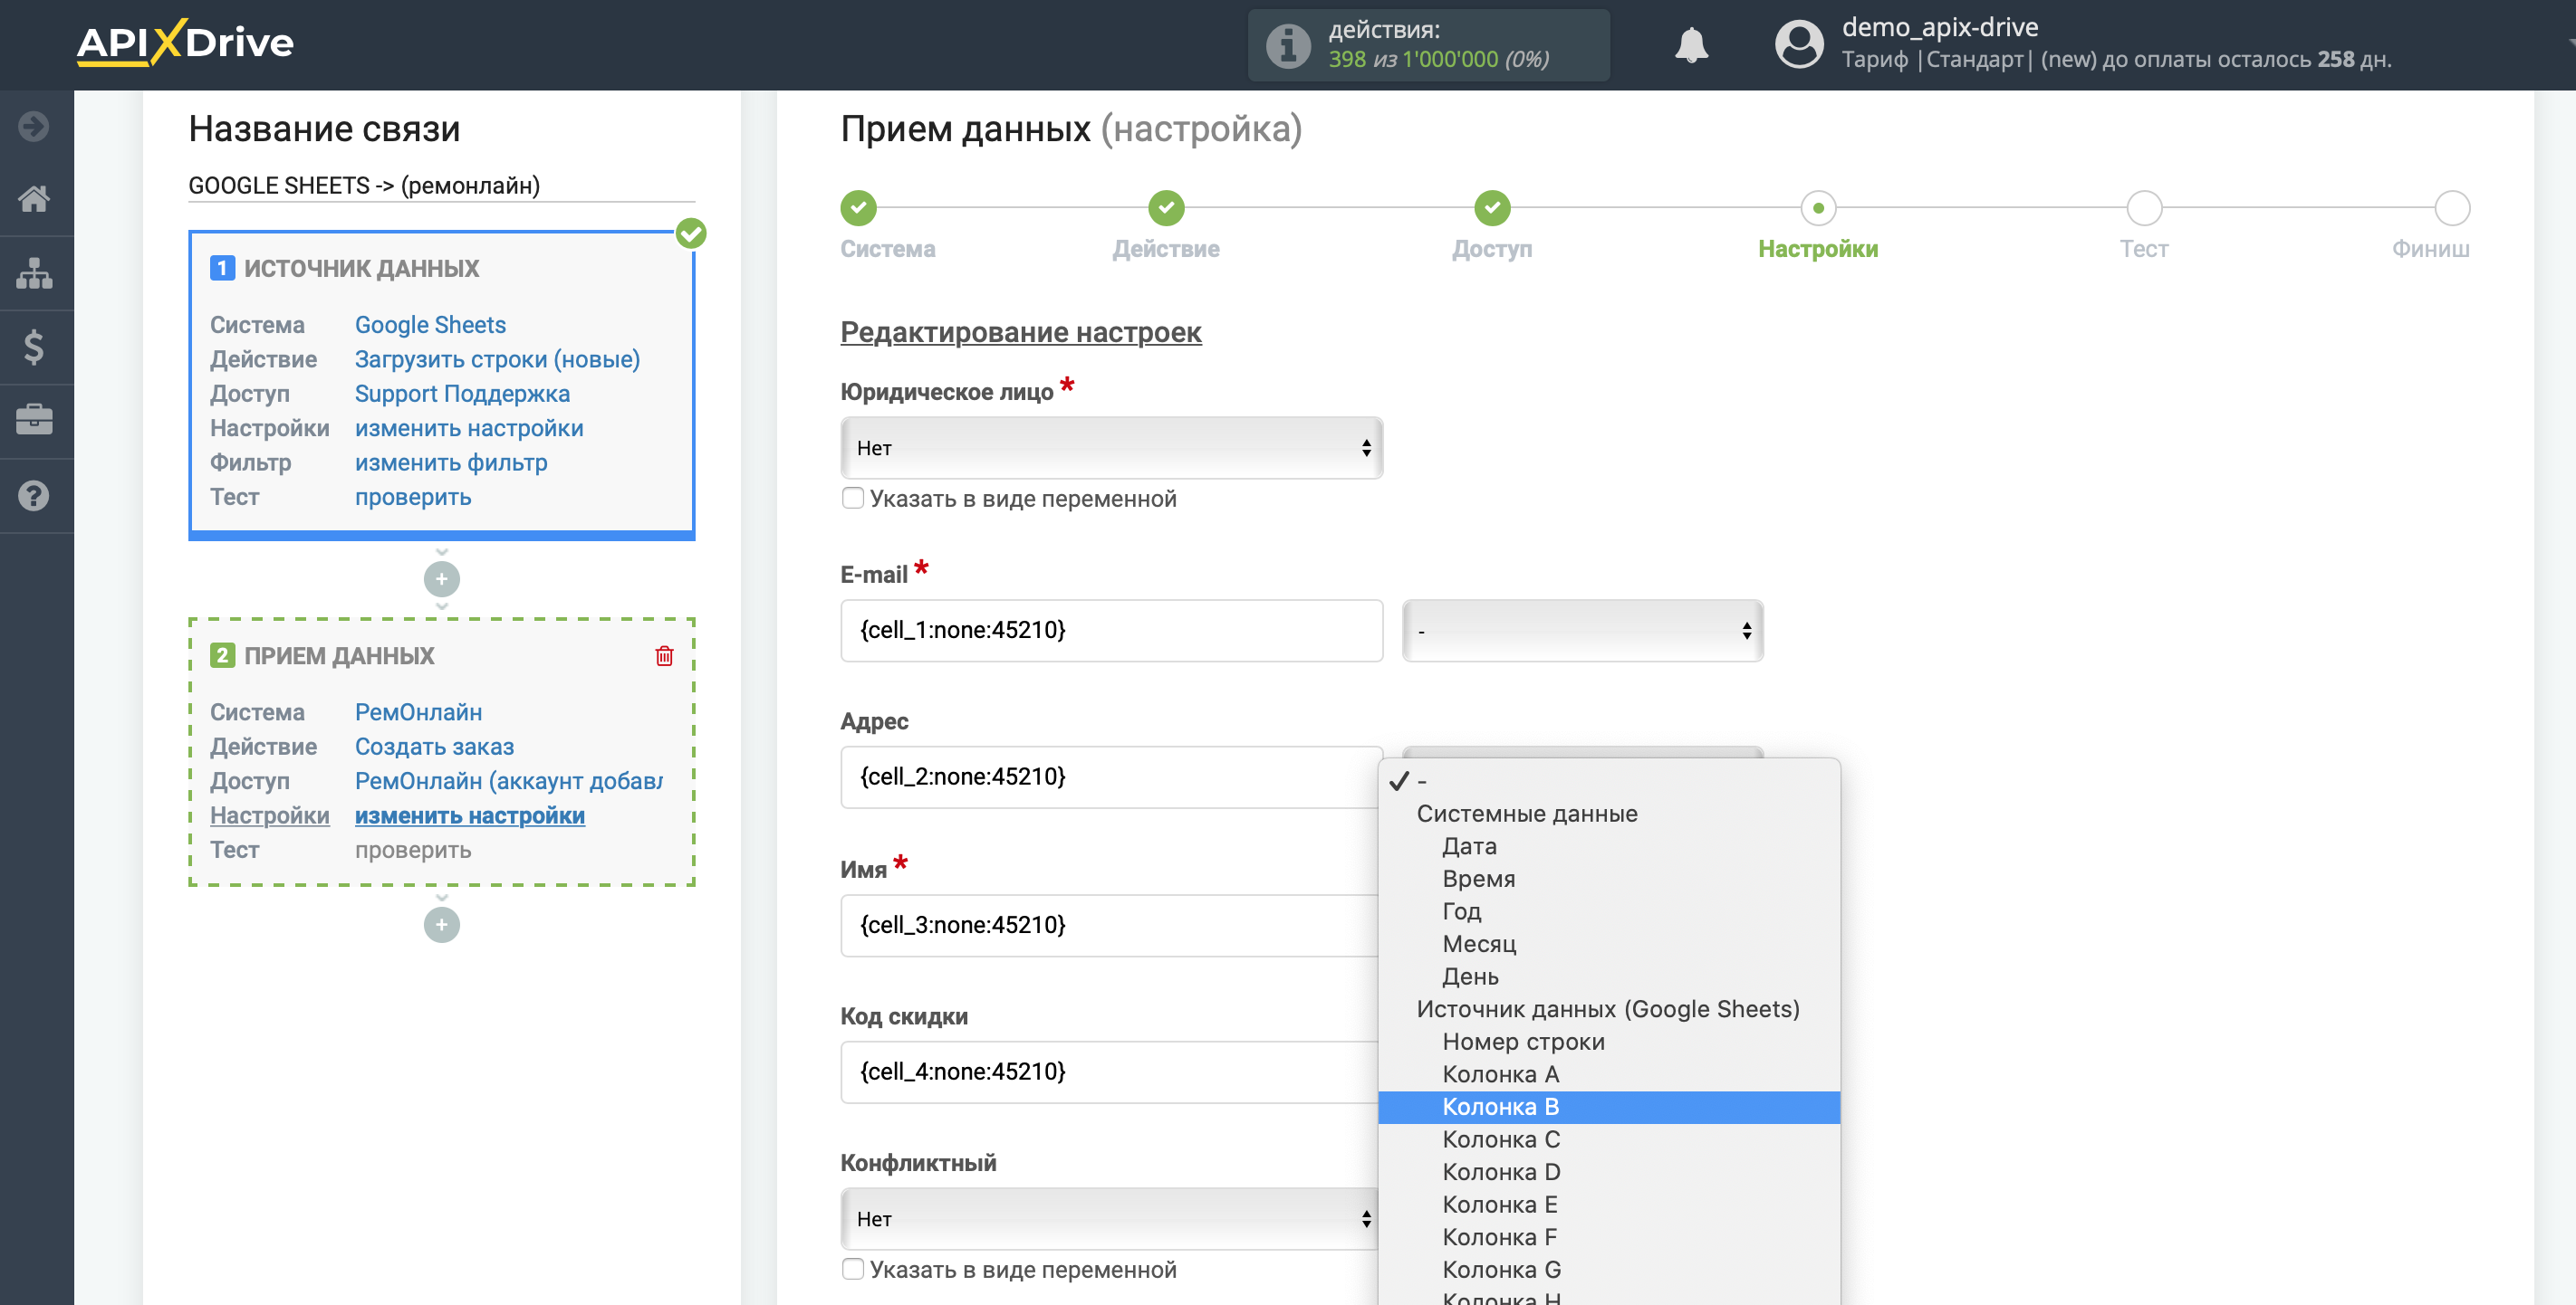Click demo_apix-drive account name
2576x1305 pixels.
1939,27
